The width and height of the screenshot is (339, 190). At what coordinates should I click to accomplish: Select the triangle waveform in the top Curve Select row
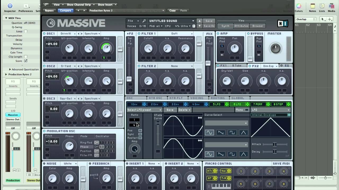pos(243,133)
